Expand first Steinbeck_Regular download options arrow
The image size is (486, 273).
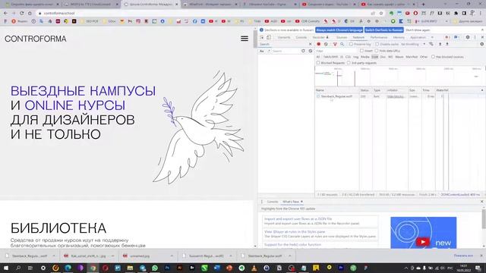[x=54, y=256]
